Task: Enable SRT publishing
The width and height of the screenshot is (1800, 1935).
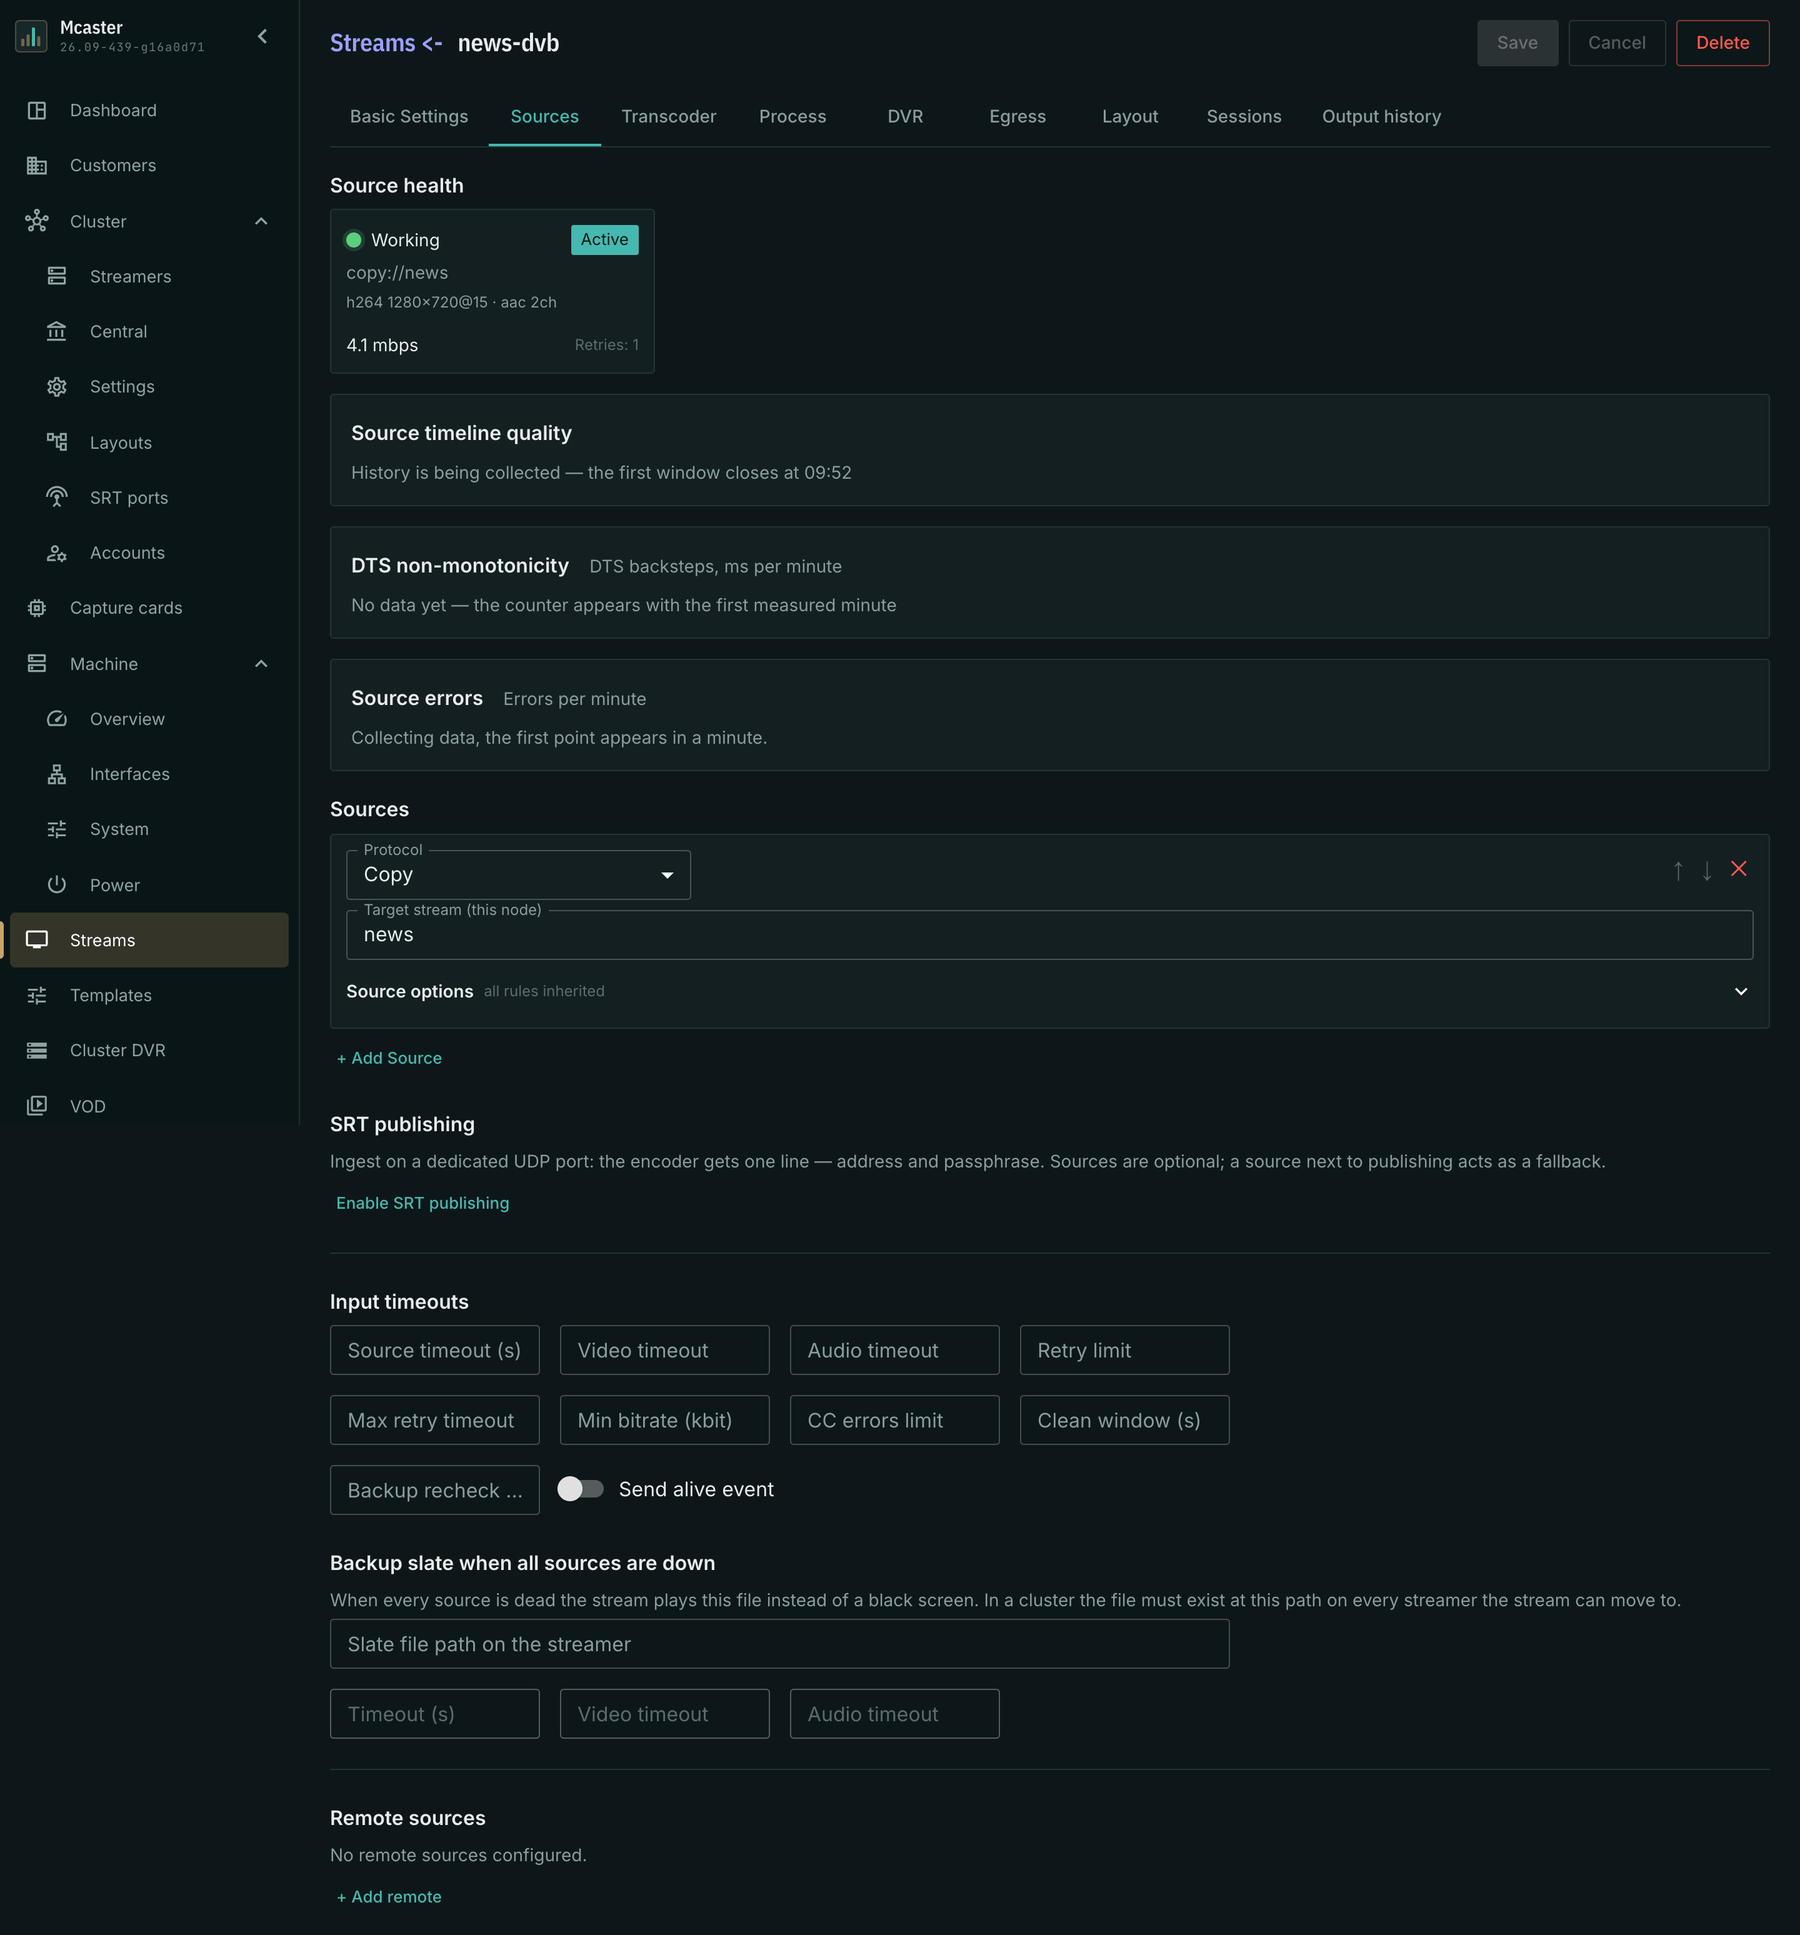Action: pos(422,1203)
